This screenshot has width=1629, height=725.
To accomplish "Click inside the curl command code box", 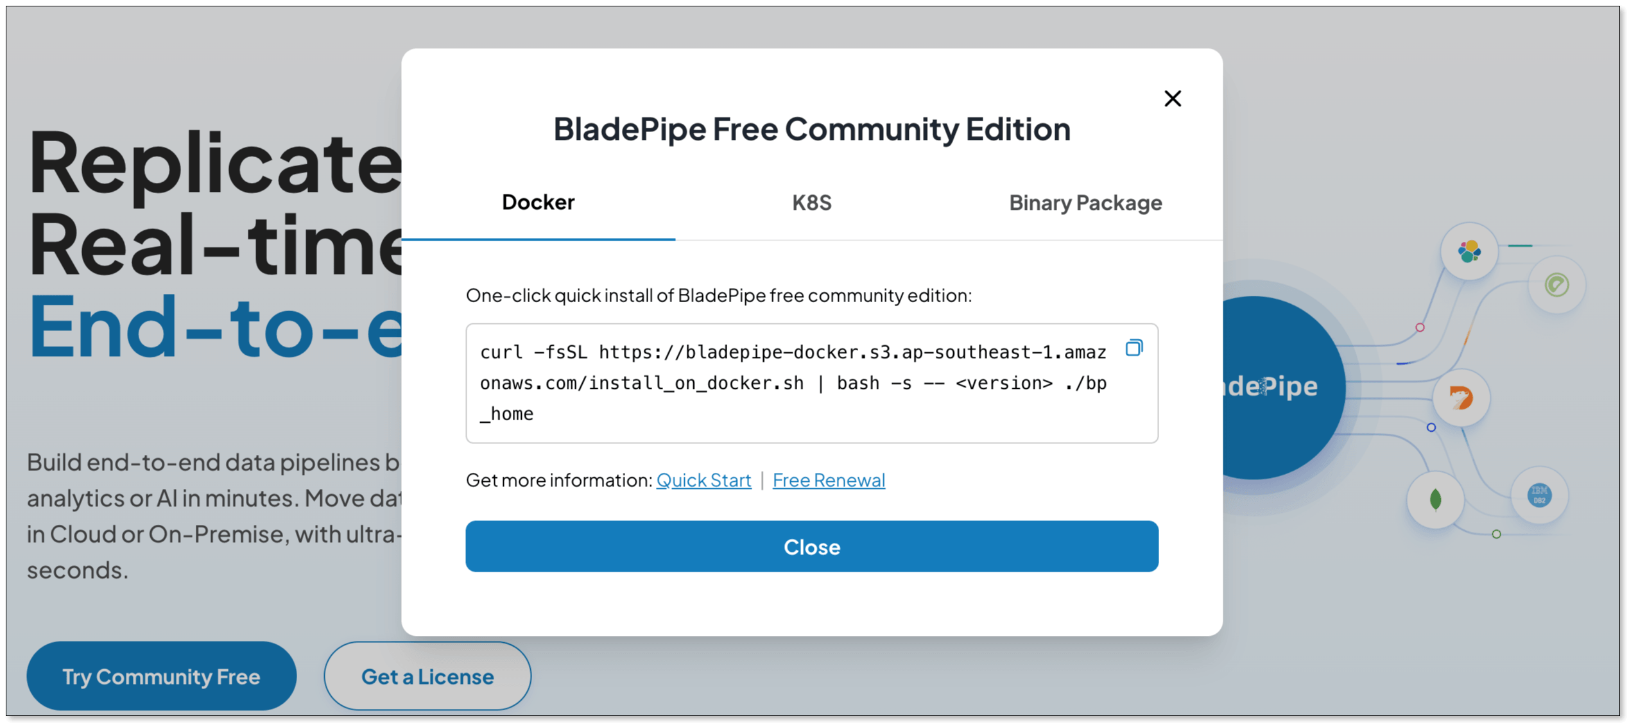I will click(x=793, y=383).
